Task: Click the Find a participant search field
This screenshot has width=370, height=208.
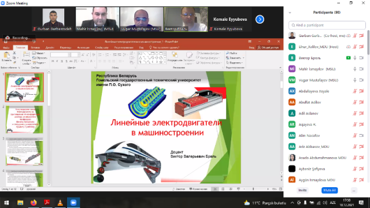Action: [327, 25]
